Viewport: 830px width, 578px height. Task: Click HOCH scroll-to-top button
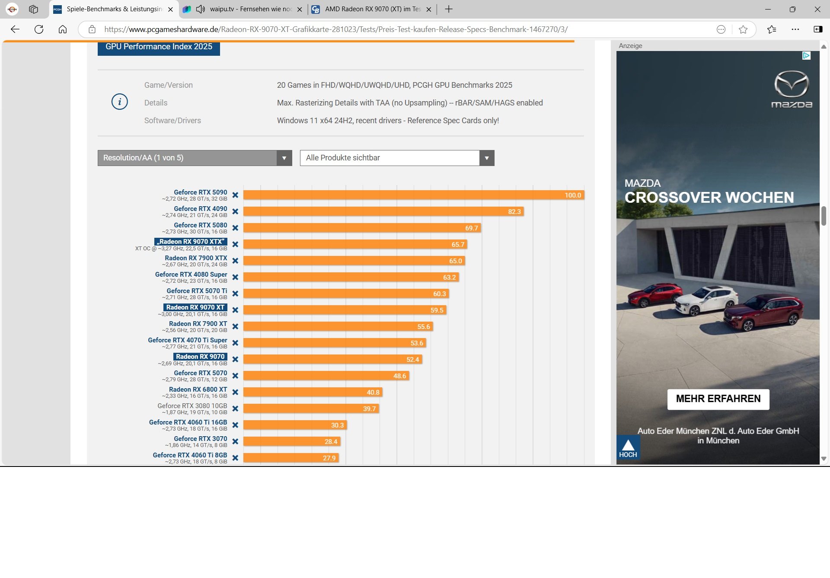pos(628,448)
